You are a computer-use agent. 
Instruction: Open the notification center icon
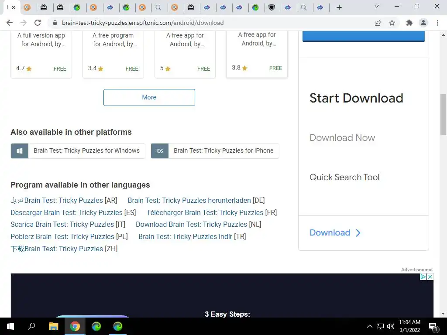433,326
